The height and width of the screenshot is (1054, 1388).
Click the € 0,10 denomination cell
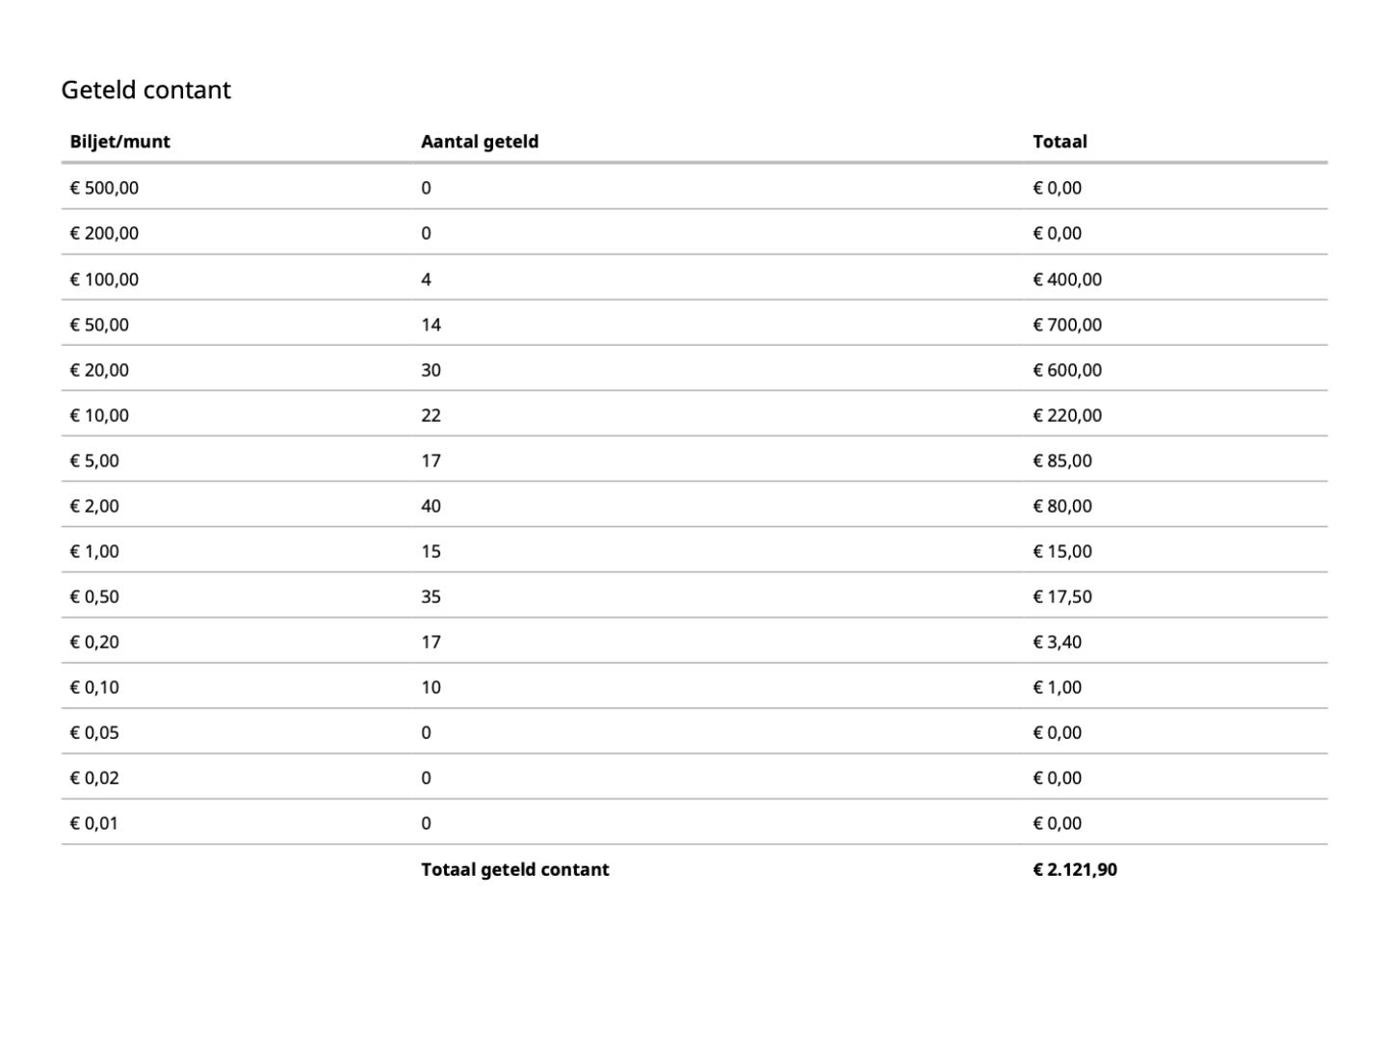pyautogui.click(x=94, y=687)
